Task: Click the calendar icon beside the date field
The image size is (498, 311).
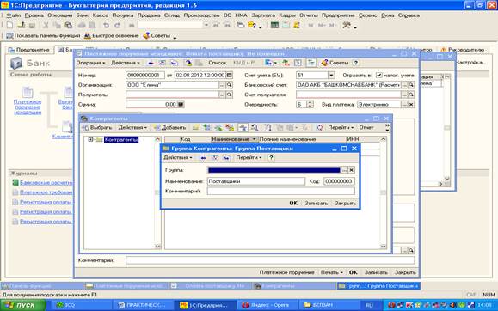Action: pos(230,76)
